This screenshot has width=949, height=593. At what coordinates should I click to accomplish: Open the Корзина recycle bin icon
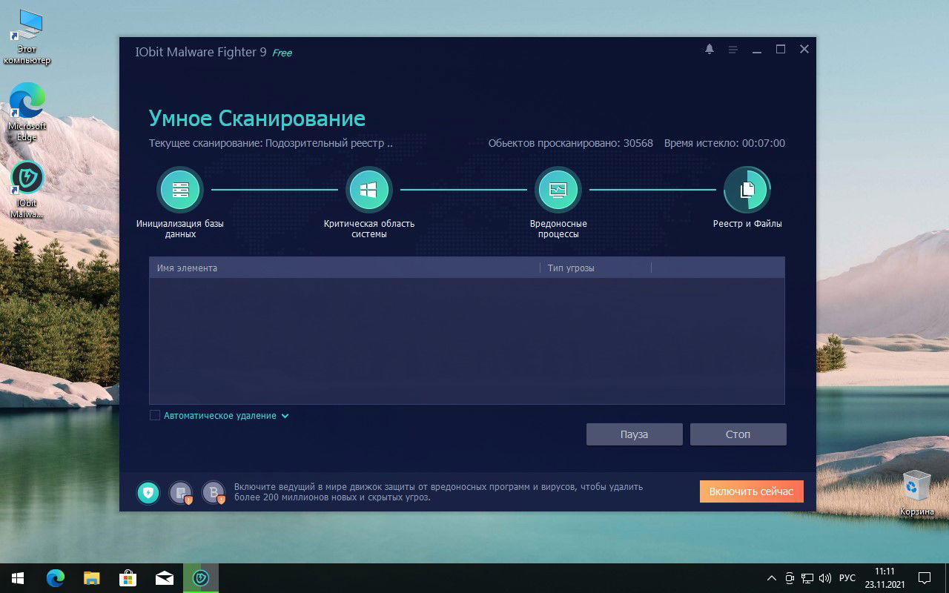[x=917, y=493]
